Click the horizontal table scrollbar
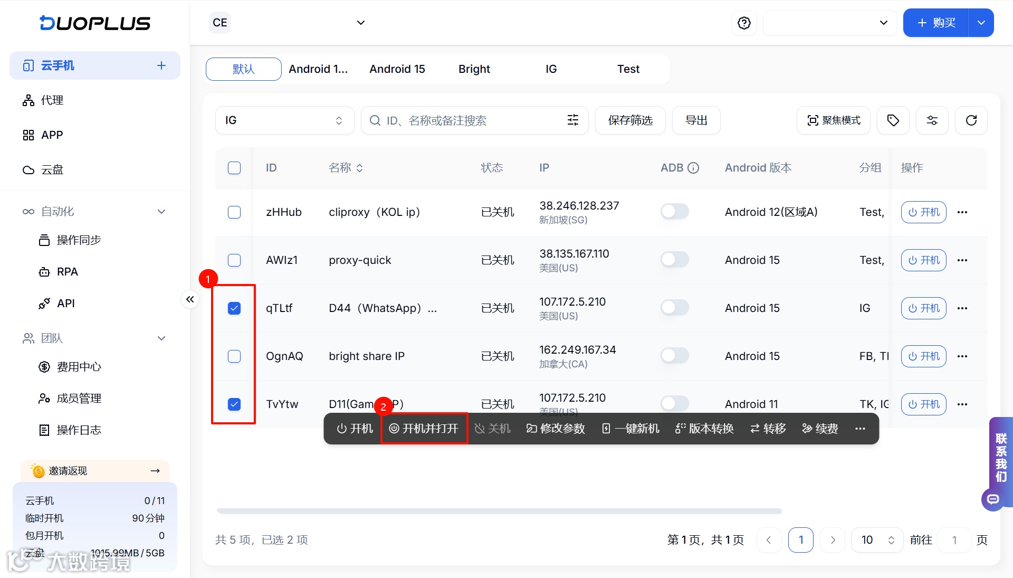1013x578 pixels. click(x=499, y=511)
